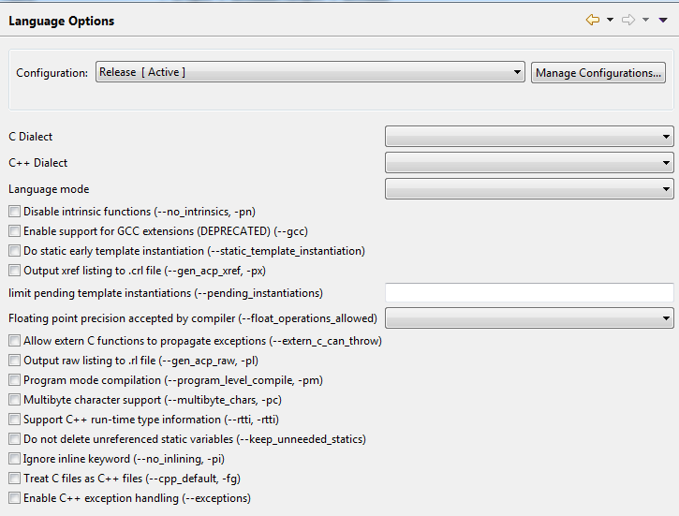Expand the Language mode dropdown

(529, 189)
